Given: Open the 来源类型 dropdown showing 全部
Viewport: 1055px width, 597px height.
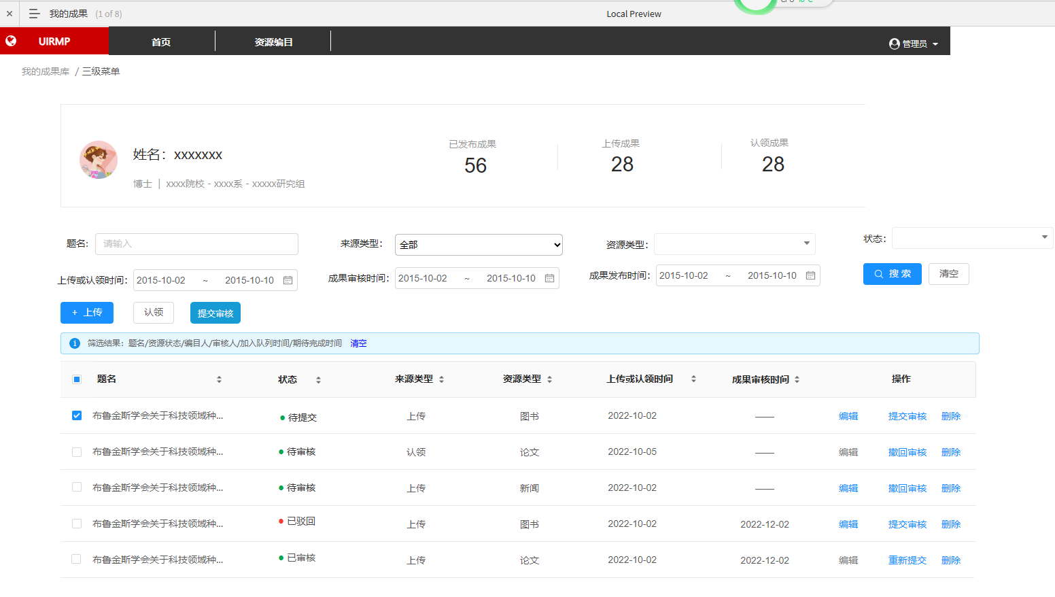Looking at the screenshot, I should (479, 245).
